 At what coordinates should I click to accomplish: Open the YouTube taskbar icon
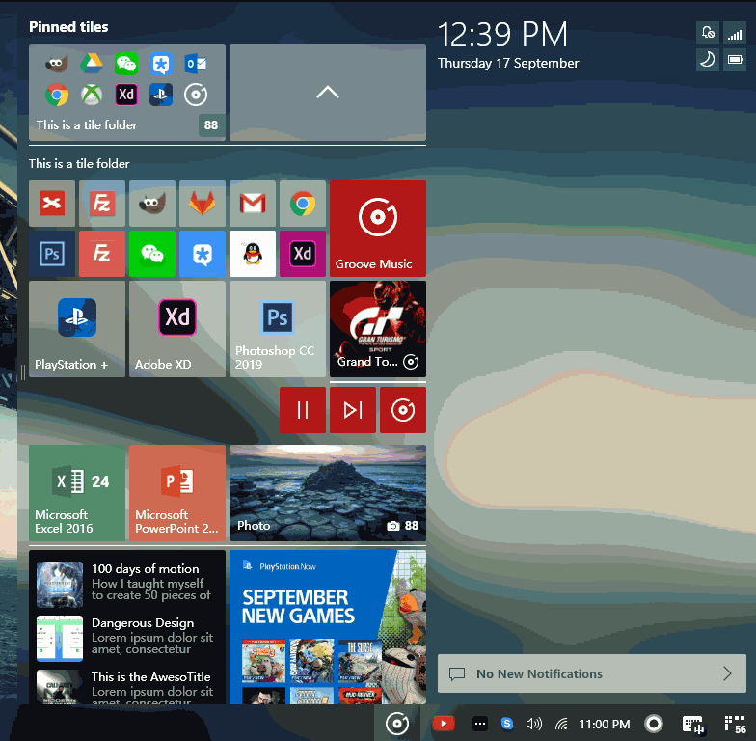click(x=444, y=724)
